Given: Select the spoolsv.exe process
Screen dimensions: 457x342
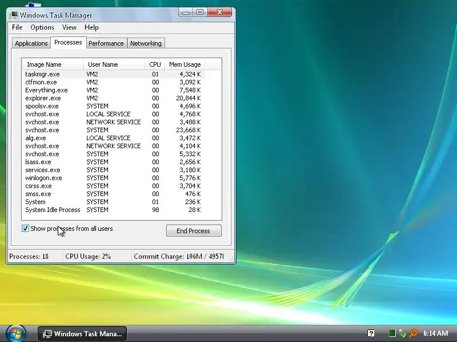Looking at the screenshot, I should pyautogui.click(x=113, y=106).
